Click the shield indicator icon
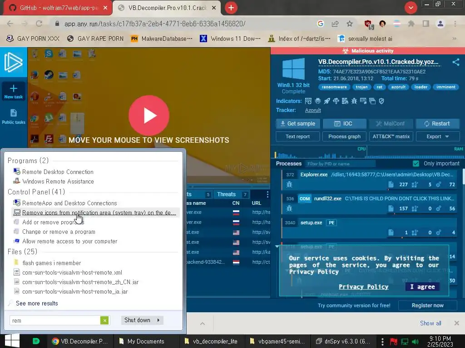This screenshot has height=348, width=465. coord(381,101)
